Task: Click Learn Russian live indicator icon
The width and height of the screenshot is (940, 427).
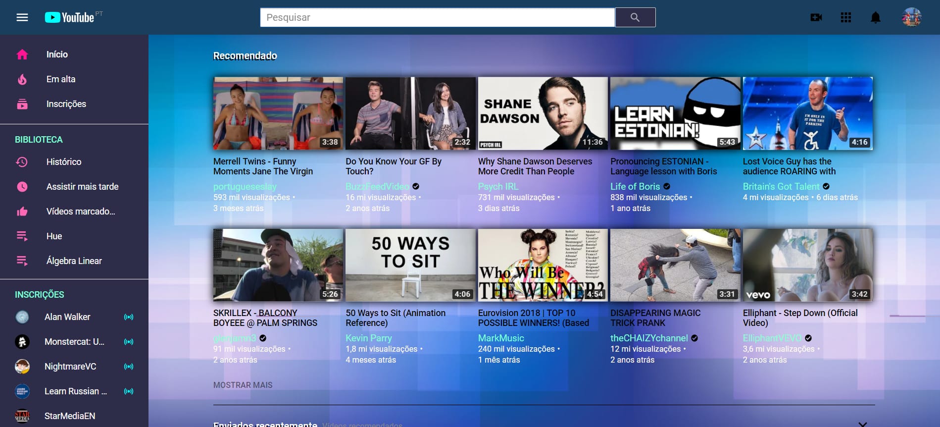Action: tap(129, 391)
